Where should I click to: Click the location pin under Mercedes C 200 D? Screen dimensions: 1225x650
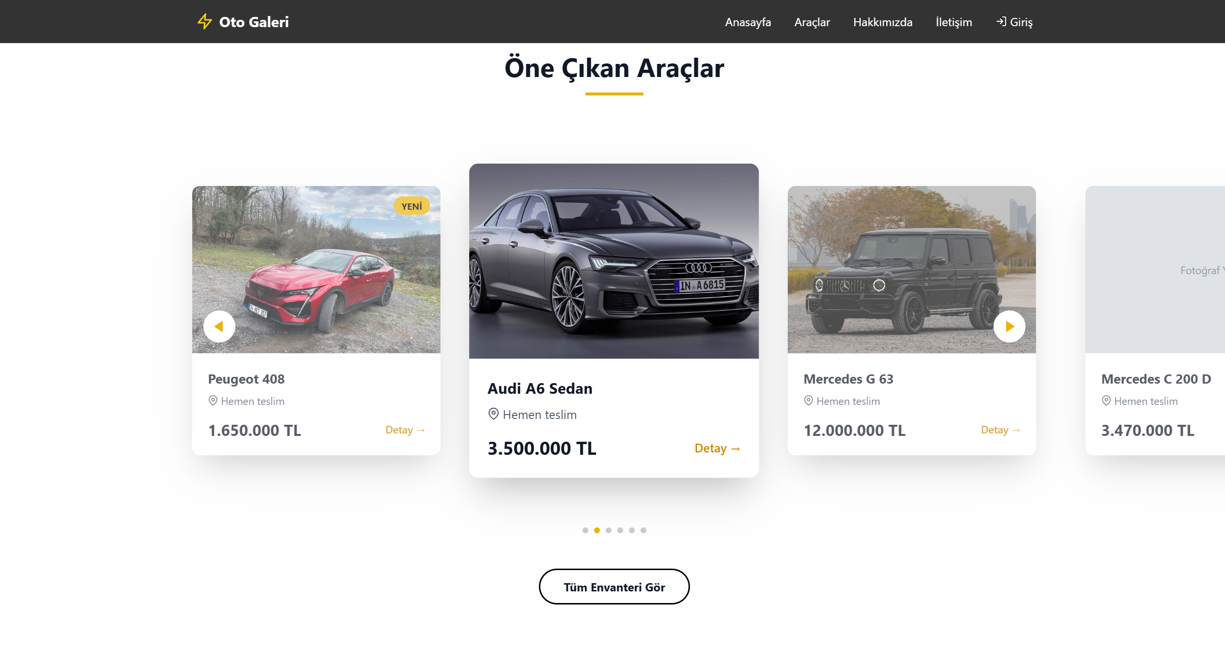(x=1106, y=401)
